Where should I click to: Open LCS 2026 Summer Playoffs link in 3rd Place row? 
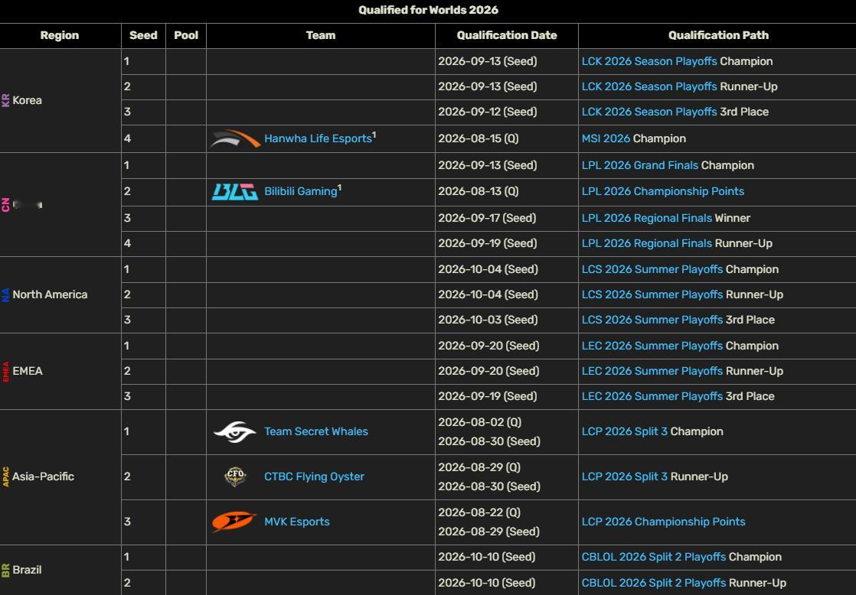[652, 320]
